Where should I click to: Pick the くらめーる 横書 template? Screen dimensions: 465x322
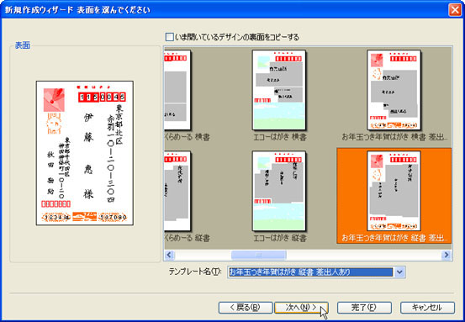pyautogui.click(x=177, y=90)
